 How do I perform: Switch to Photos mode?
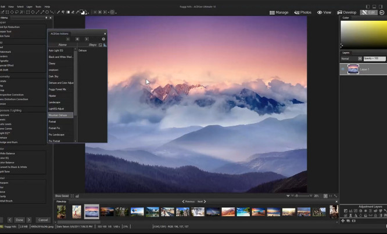[x=303, y=13]
